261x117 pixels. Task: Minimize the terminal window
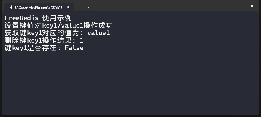pyautogui.click(x=225, y=6)
